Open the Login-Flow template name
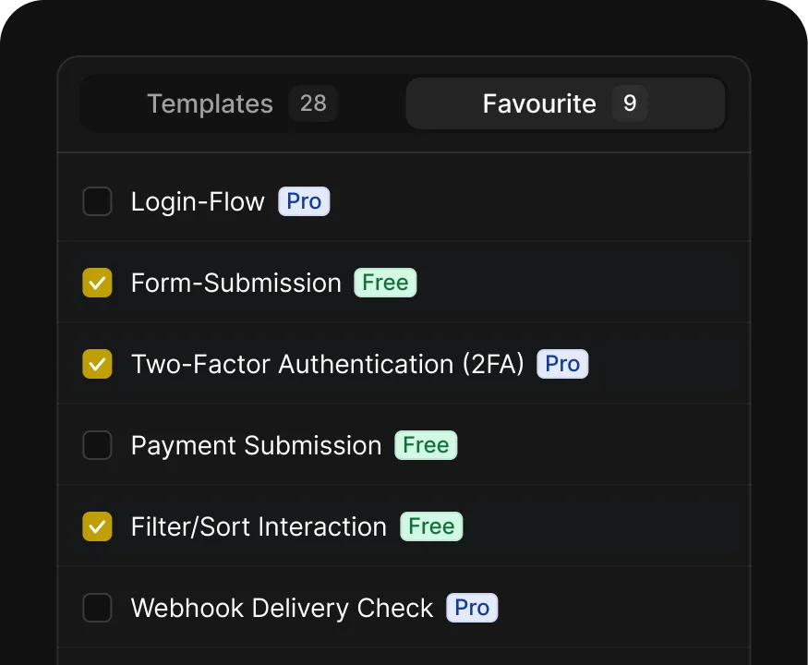Image resolution: width=808 pixels, height=665 pixels. coord(198,201)
